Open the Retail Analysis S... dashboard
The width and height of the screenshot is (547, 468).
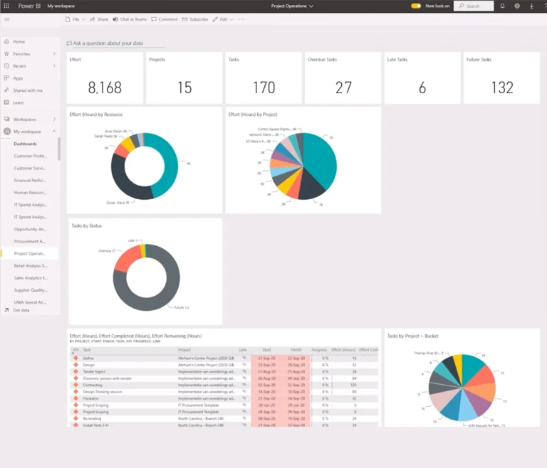31,265
